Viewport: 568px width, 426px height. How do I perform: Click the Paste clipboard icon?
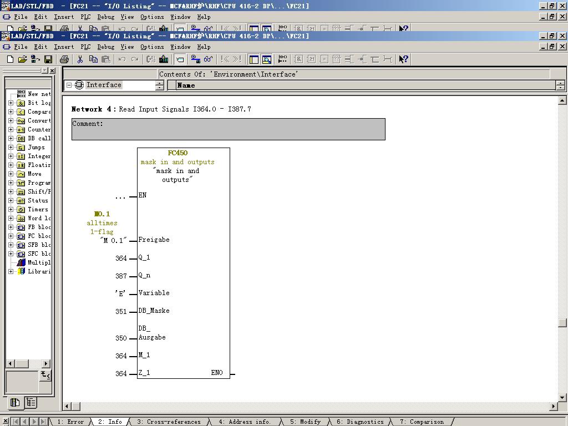click(x=106, y=59)
